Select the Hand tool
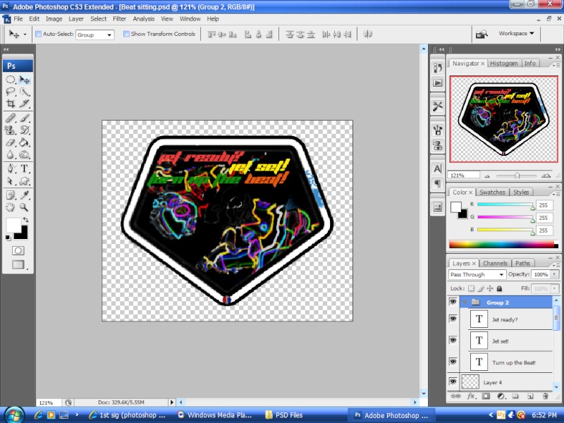The height and width of the screenshot is (423, 564). (x=11, y=207)
